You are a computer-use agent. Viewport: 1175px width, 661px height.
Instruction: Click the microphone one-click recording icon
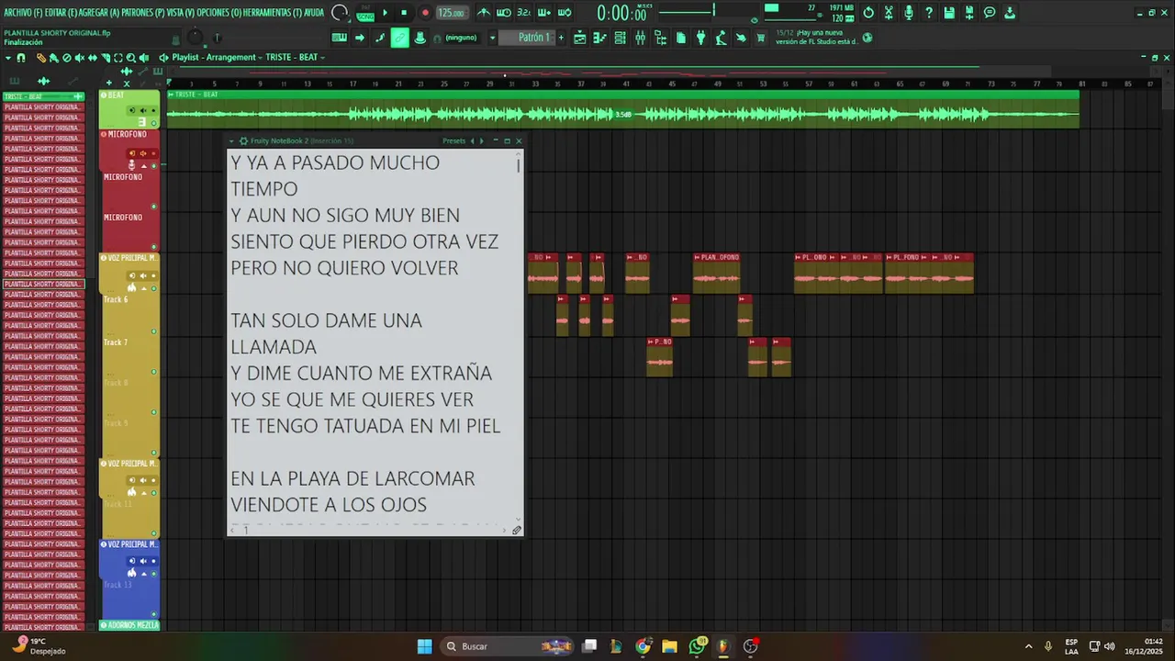[x=909, y=13]
